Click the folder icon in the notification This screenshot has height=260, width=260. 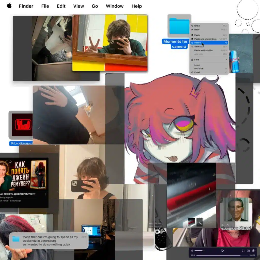[16, 239]
